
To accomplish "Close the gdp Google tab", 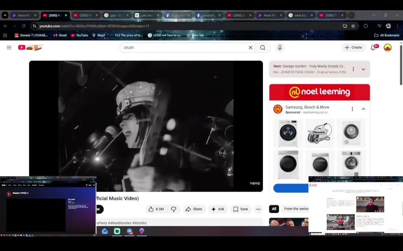I will [x=127, y=15].
